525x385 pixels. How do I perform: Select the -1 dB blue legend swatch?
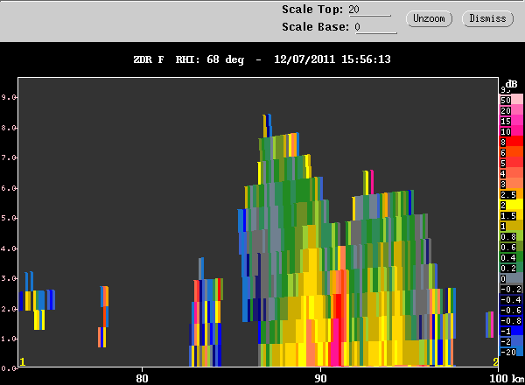coord(511,331)
